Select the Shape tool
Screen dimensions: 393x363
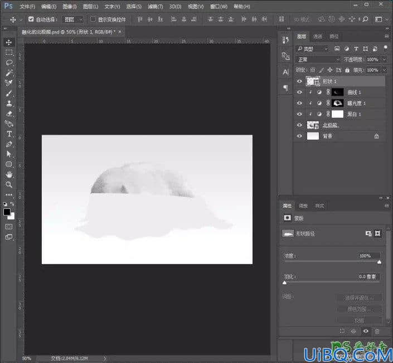click(9, 164)
